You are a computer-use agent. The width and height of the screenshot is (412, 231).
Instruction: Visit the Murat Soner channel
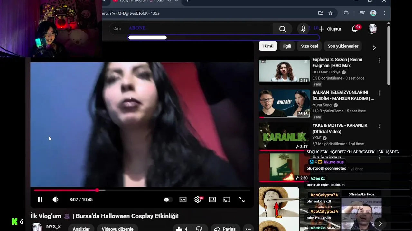tap(323, 105)
